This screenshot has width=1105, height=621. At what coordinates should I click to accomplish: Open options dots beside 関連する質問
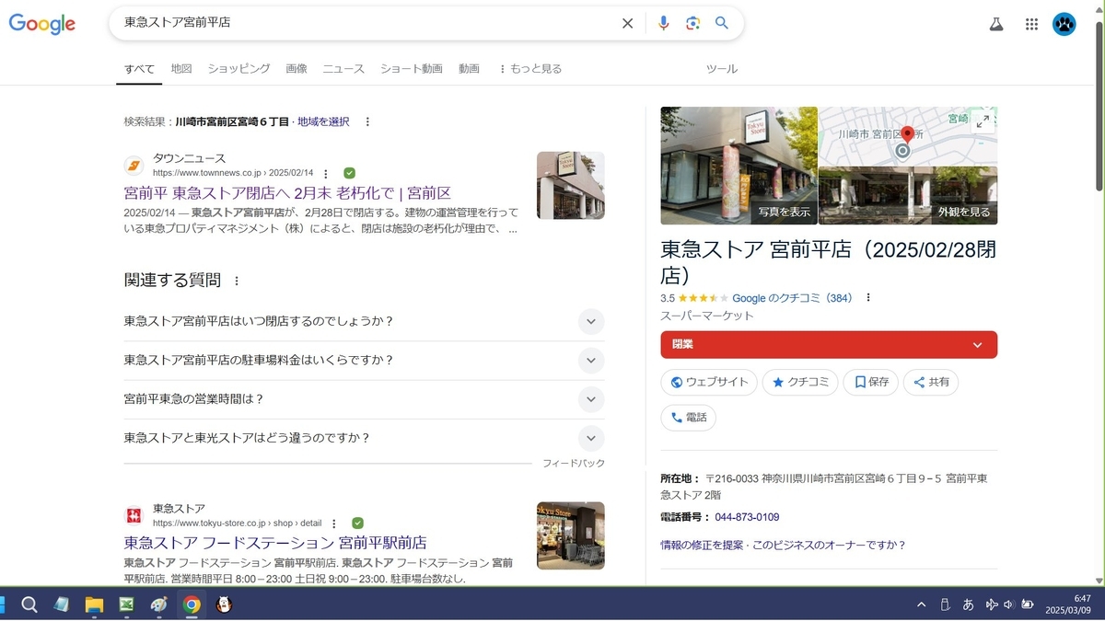point(237,281)
